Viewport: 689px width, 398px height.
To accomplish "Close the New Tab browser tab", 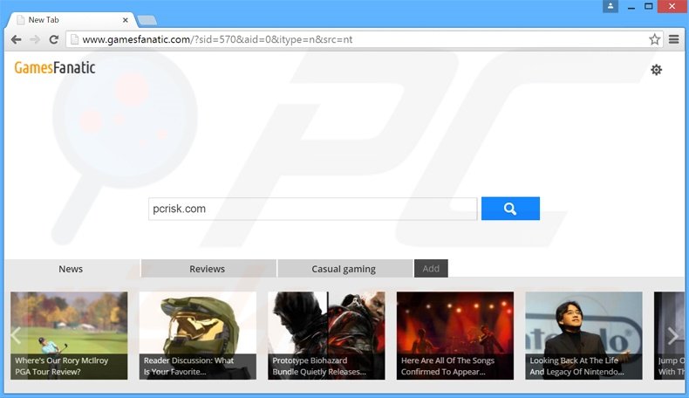I will point(126,20).
